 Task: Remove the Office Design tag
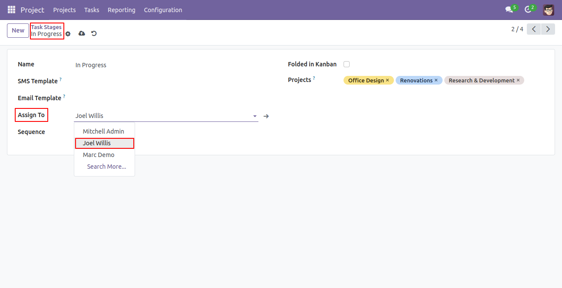click(387, 80)
